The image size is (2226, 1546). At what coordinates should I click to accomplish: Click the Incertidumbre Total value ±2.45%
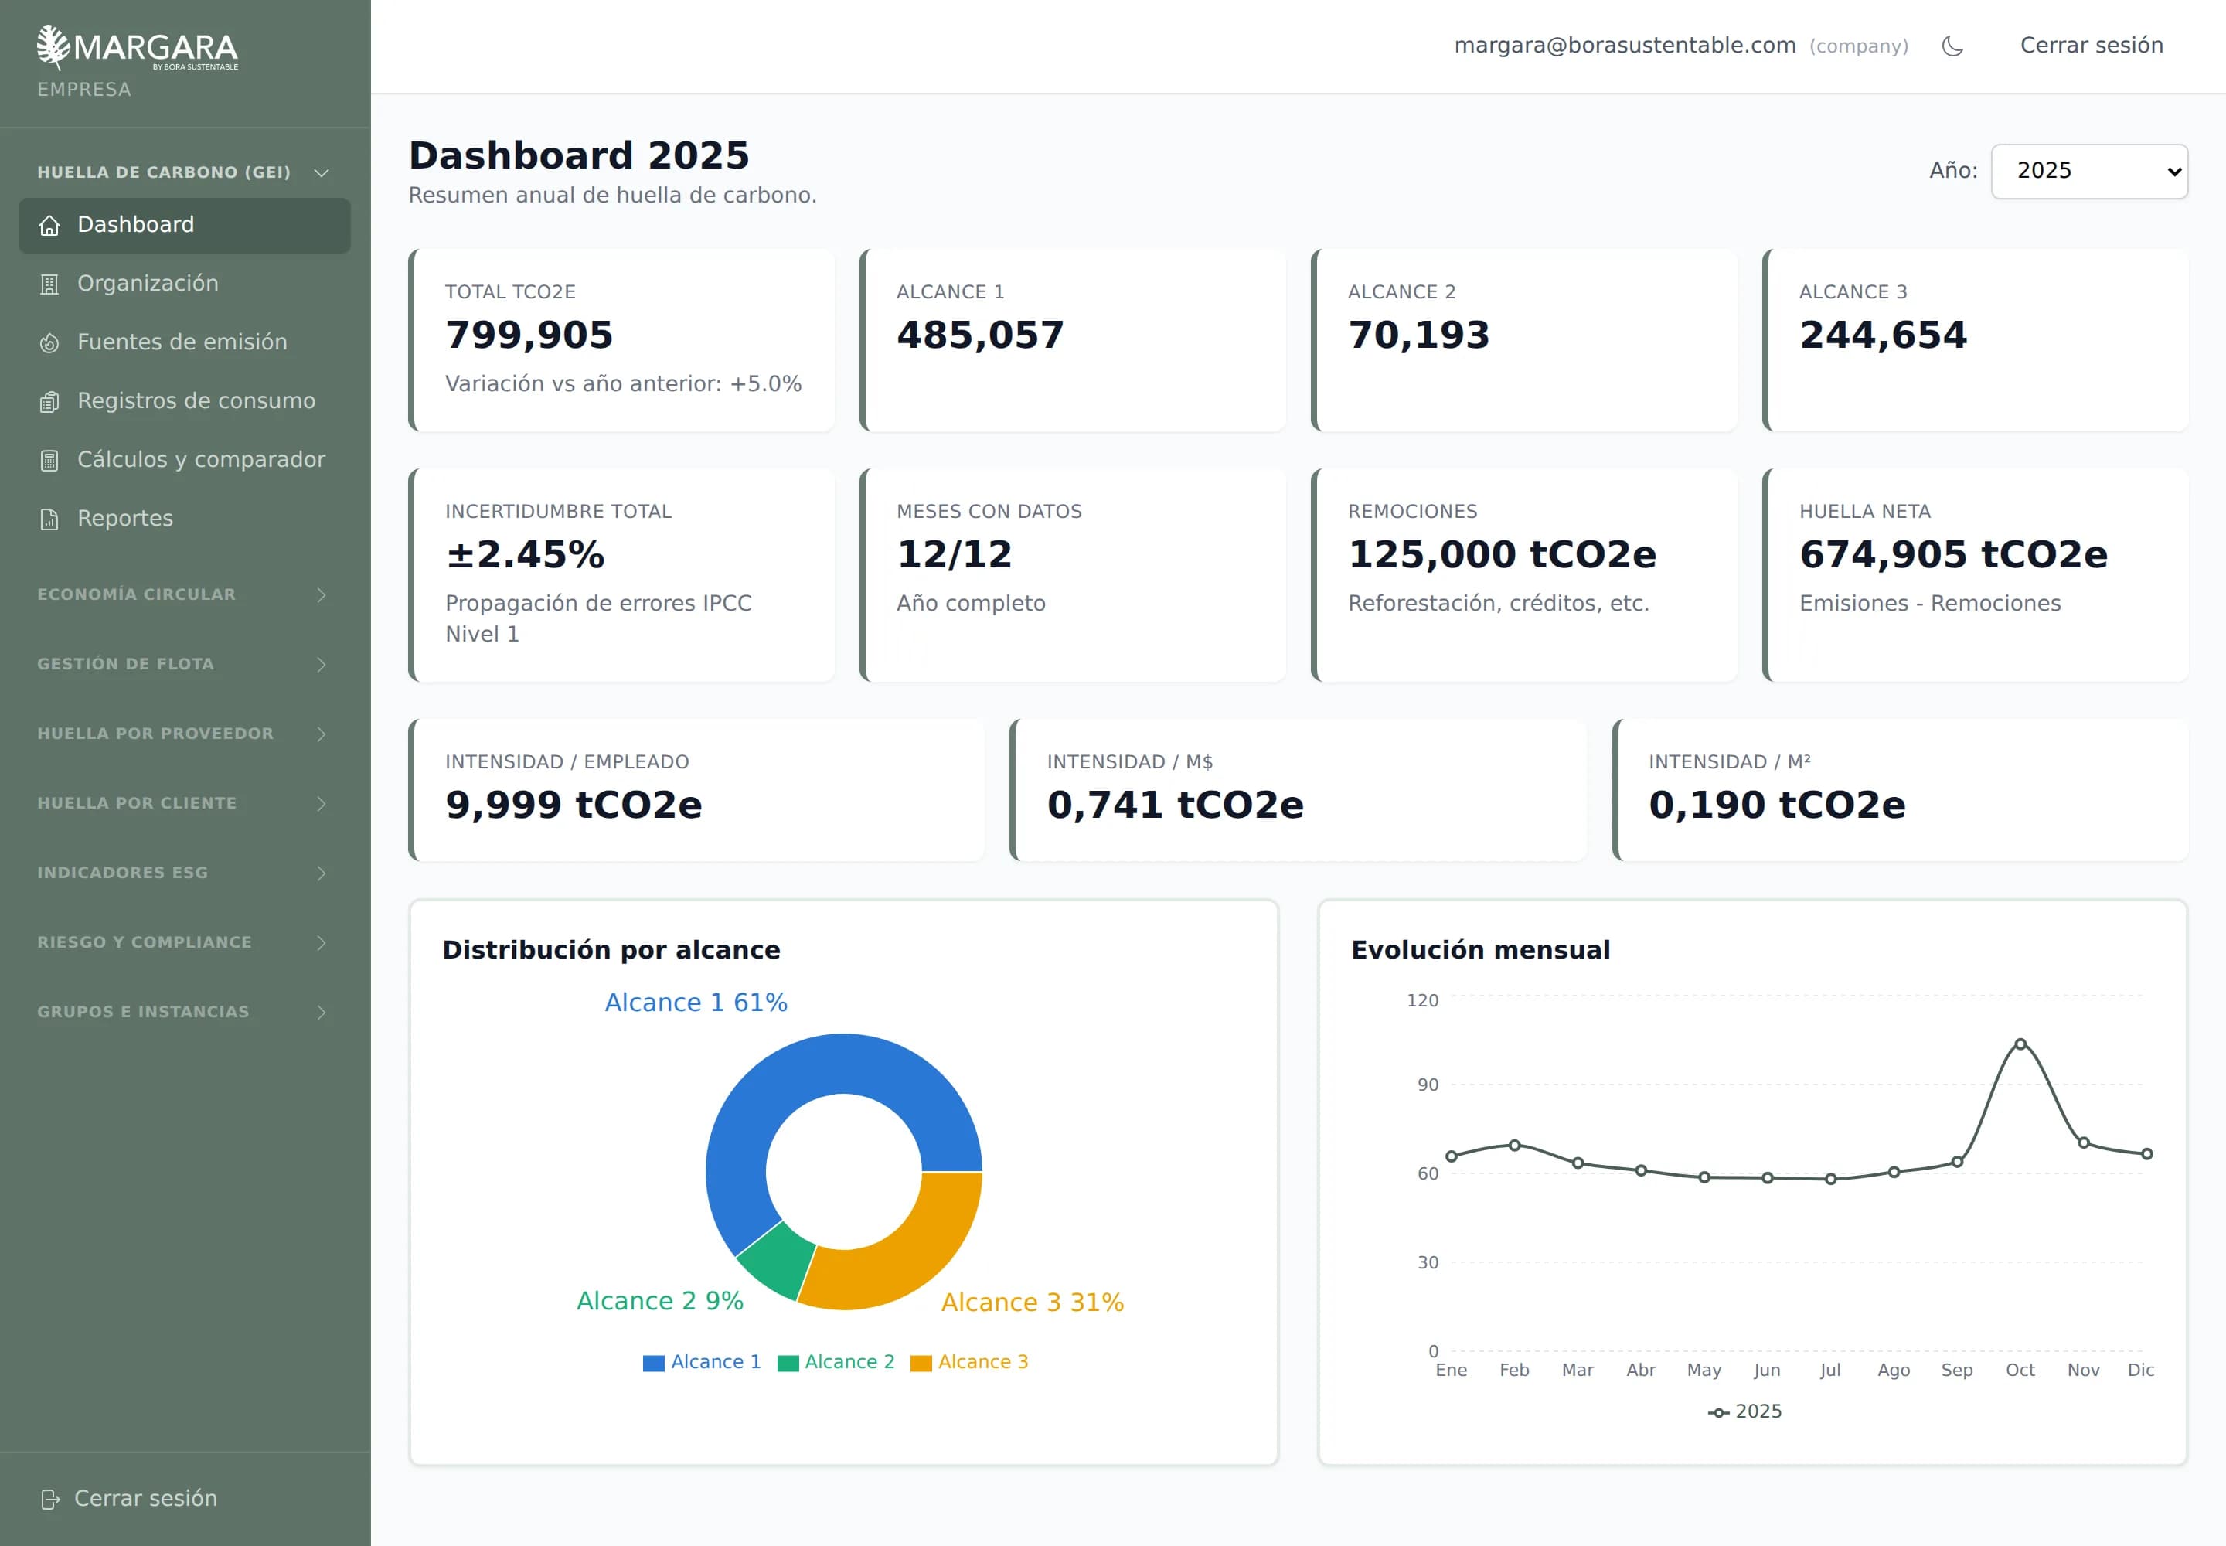[x=525, y=555]
